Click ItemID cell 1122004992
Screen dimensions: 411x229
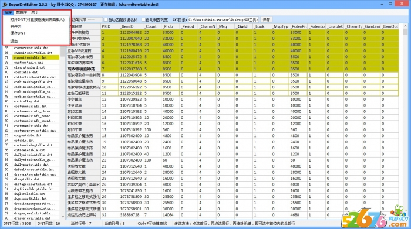pos(131,32)
